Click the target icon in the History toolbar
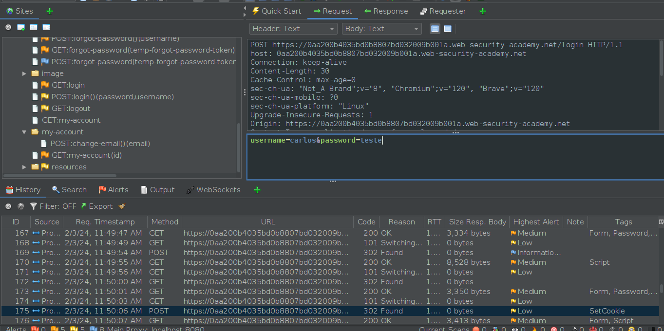 click(8, 206)
